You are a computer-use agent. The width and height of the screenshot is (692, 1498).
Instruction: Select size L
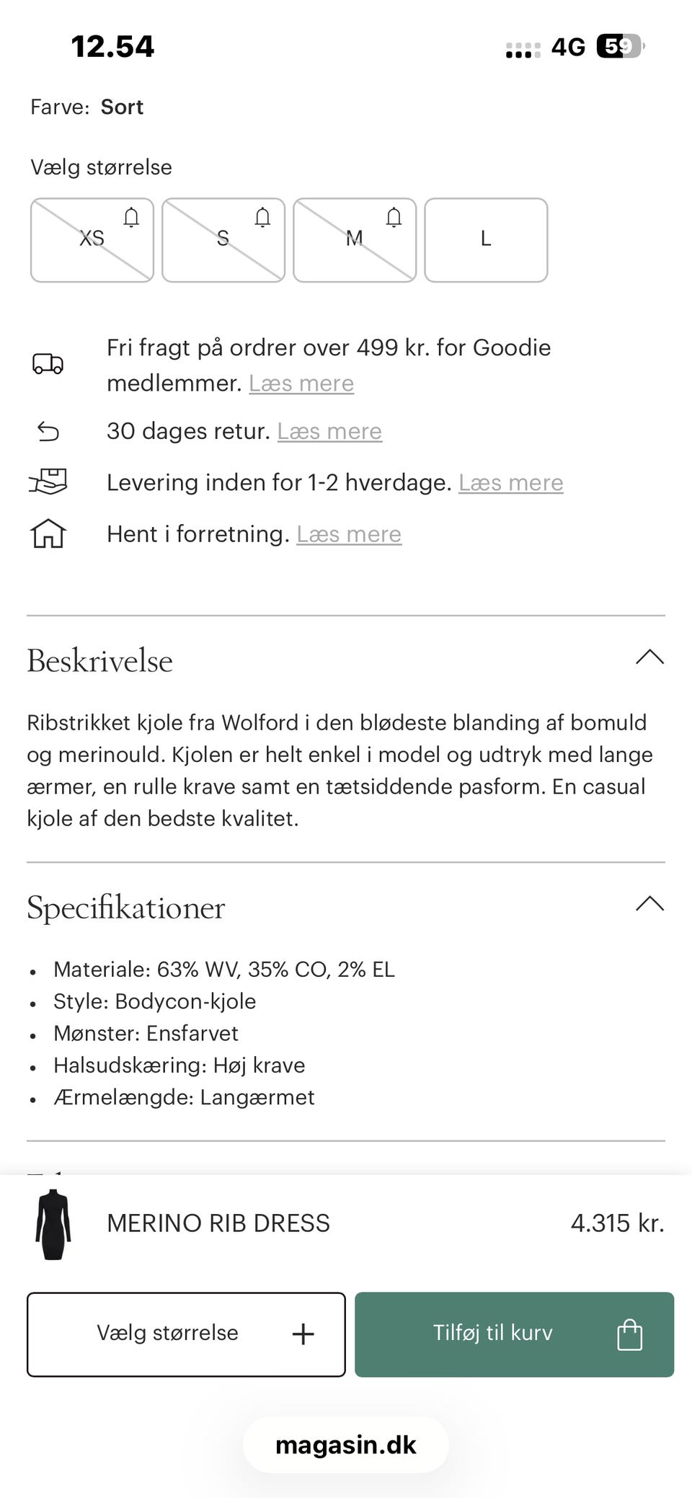tap(486, 239)
